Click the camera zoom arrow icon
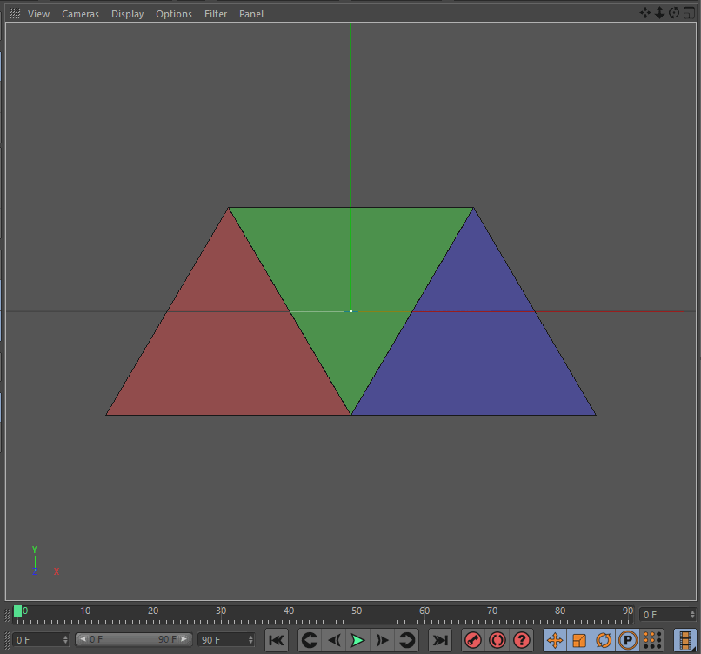Image resolution: width=701 pixels, height=654 pixels. tap(659, 12)
